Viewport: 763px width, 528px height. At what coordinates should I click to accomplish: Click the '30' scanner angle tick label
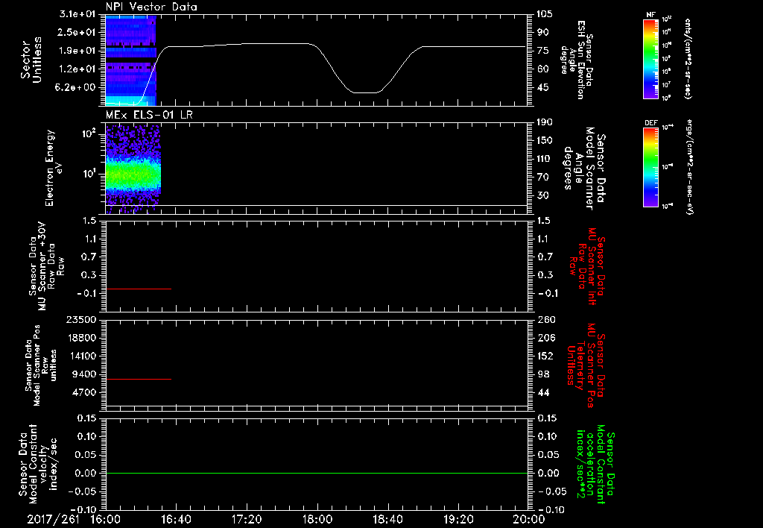pyautogui.click(x=542, y=195)
